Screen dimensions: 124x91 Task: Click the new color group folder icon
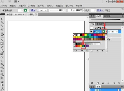92,51
